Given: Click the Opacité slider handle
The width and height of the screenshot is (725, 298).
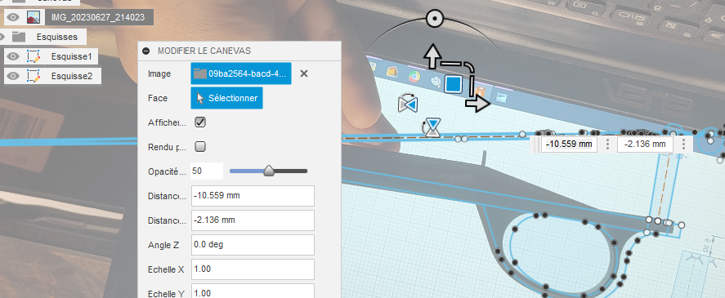Looking at the screenshot, I should point(269,171).
